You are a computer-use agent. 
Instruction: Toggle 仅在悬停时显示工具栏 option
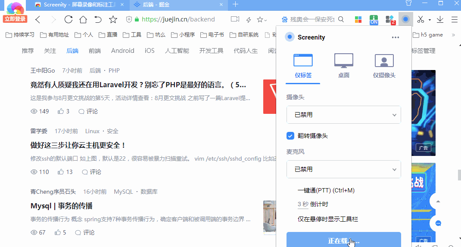click(x=328, y=219)
